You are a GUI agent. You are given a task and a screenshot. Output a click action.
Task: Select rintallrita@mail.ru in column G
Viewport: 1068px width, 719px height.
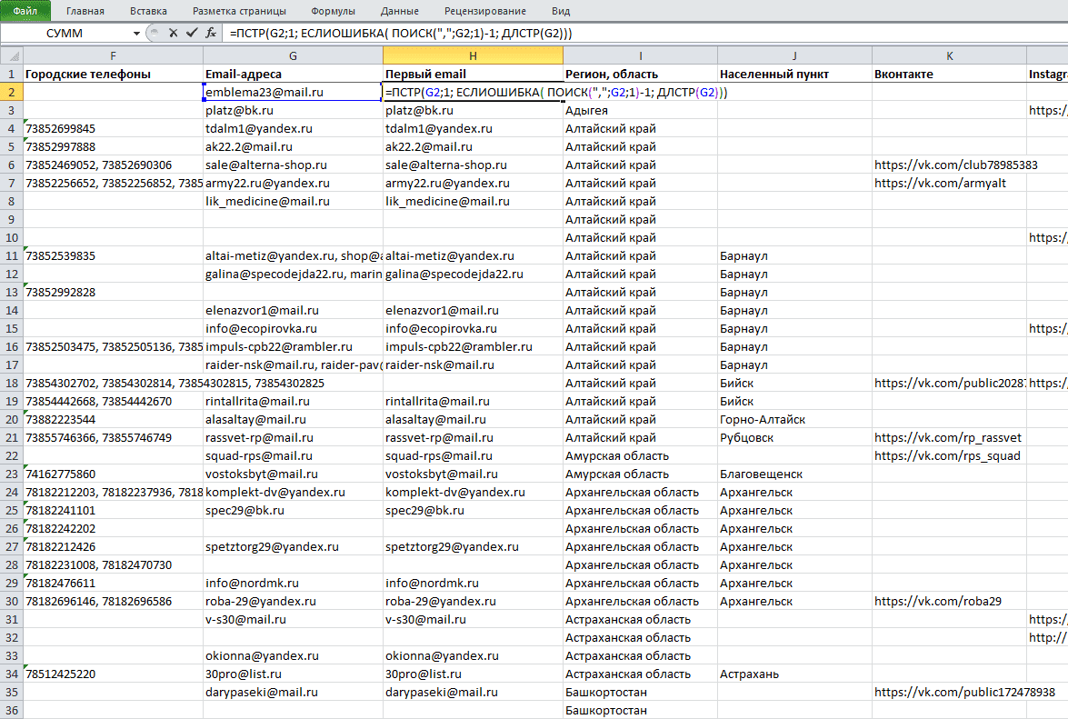[x=293, y=401]
